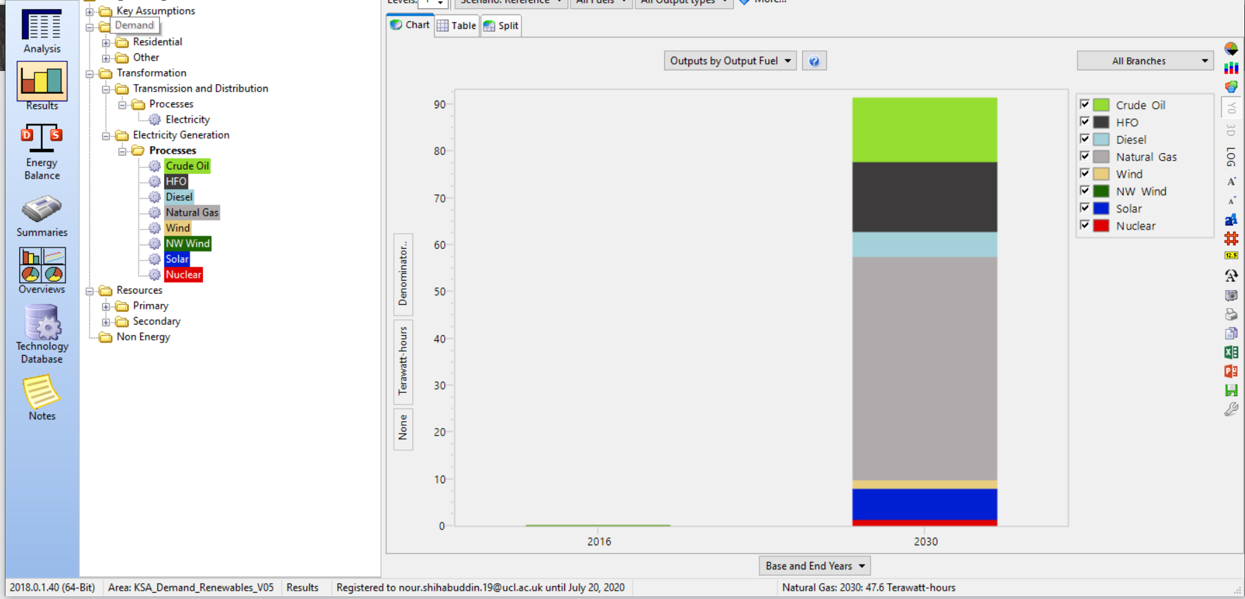Expand the Residential folder node
Screen dimensions: 1245x599
click(x=106, y=43)
